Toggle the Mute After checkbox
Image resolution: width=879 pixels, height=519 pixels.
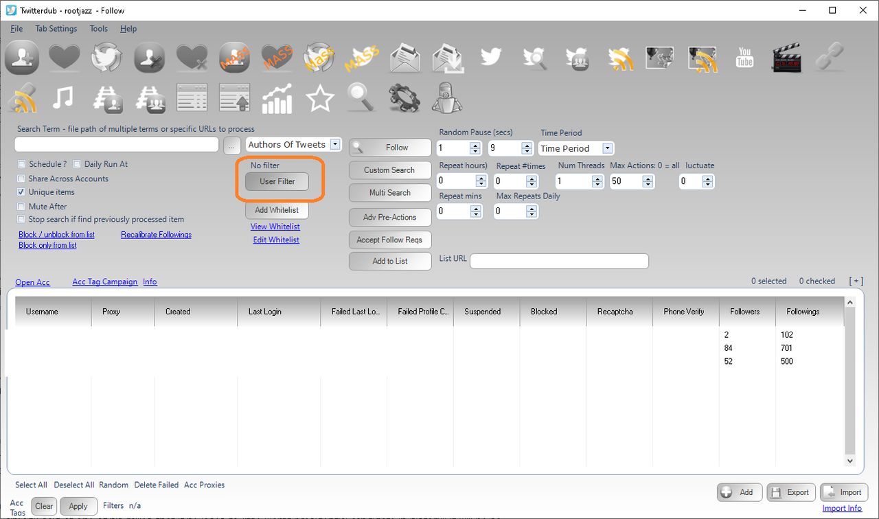tap(22, 206)
